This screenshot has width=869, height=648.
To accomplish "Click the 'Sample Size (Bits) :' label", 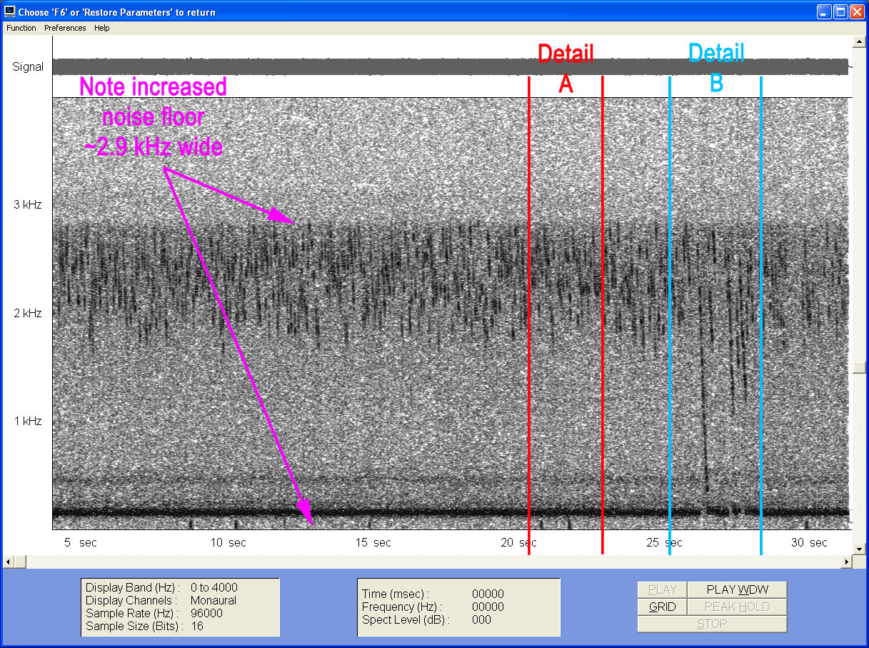I will (134, 627).
